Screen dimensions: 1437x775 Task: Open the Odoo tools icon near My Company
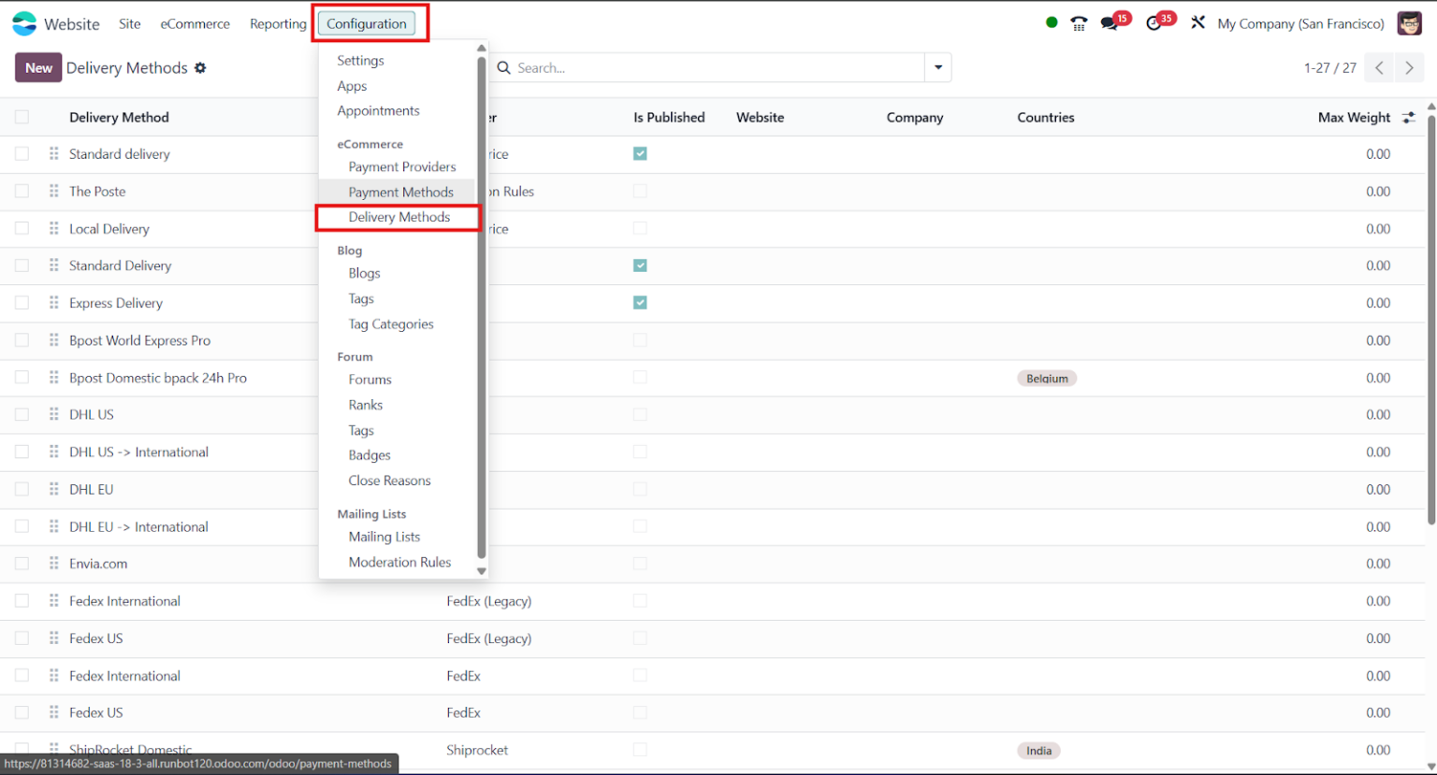click(x=1198, y=22)
